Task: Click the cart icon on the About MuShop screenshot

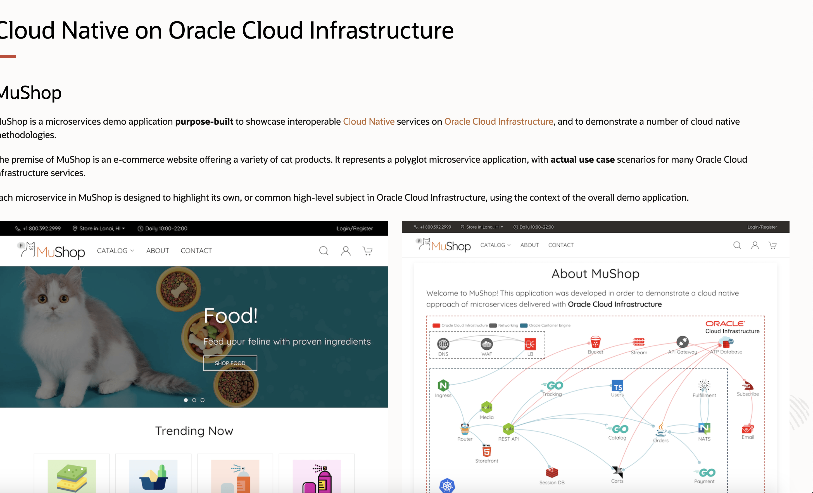Action: 772,245
